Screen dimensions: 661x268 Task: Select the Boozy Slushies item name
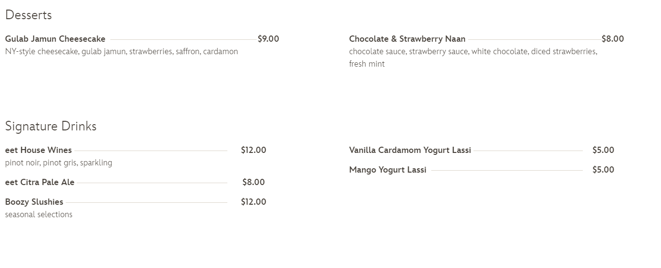(x=34, y=202)
